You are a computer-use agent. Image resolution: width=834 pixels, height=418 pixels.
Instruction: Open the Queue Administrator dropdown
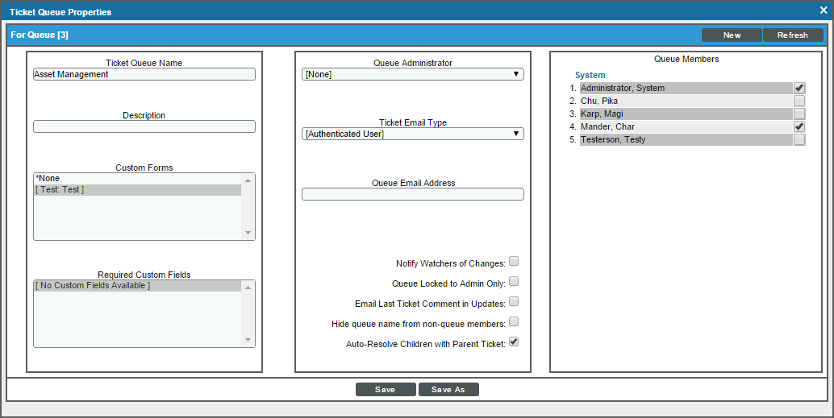click(412, 74)
